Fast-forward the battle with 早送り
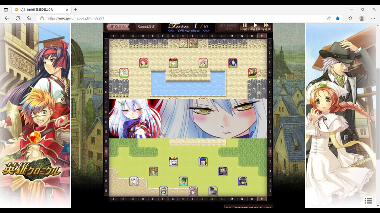 266,27
